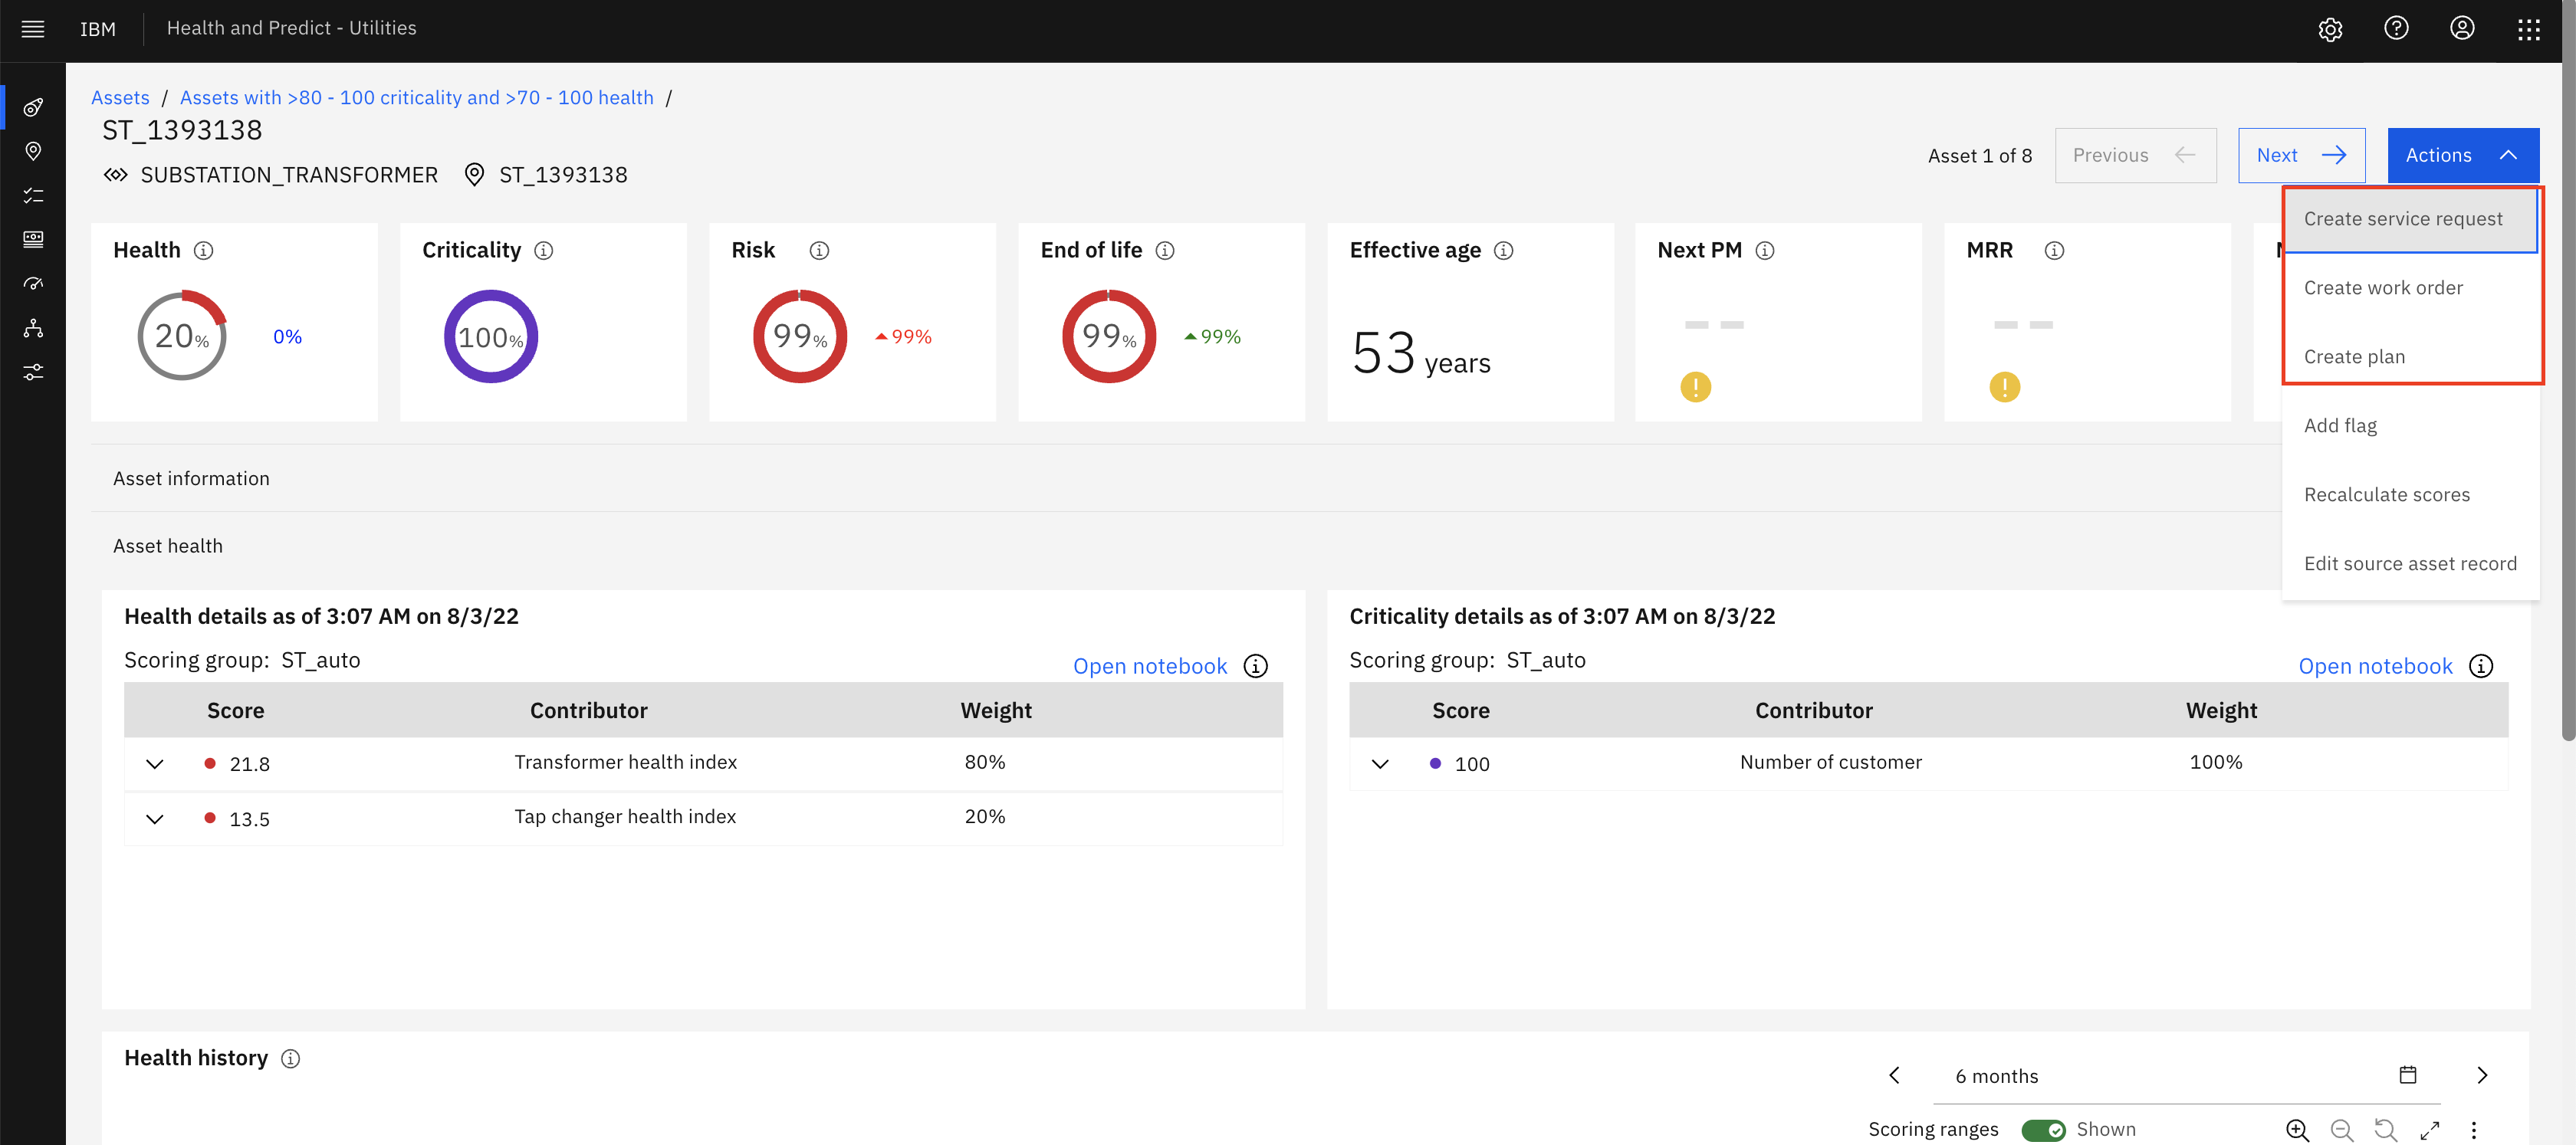Click the Next PM warning indicator

click(1695, 387)
